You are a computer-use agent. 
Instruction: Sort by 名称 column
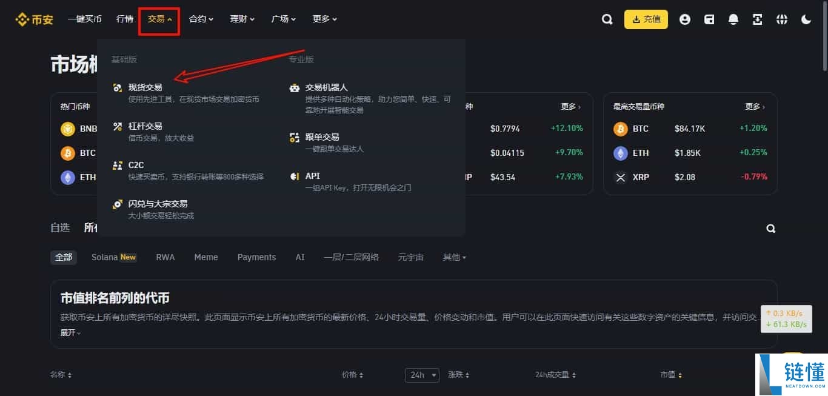point(61,375)
